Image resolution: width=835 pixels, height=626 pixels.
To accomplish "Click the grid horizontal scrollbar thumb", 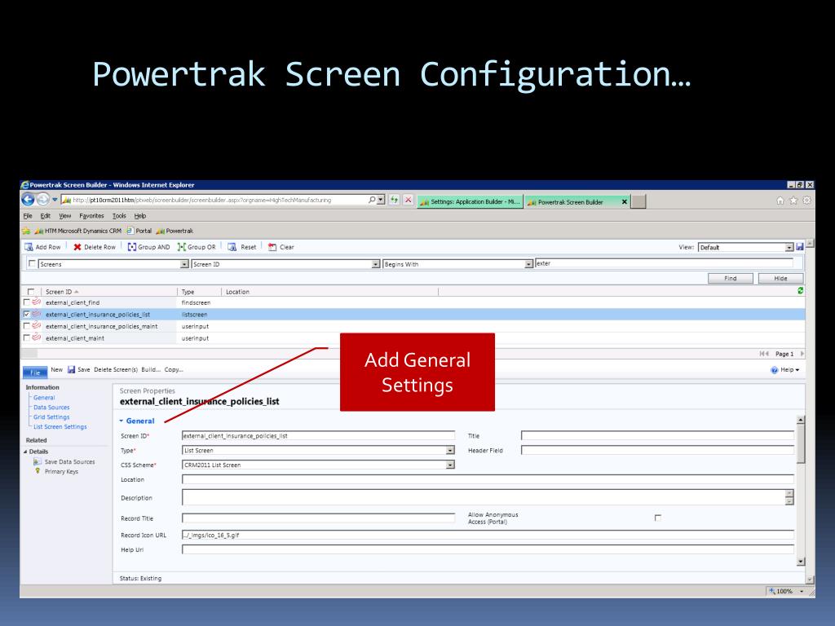I will tap(29, 354).
